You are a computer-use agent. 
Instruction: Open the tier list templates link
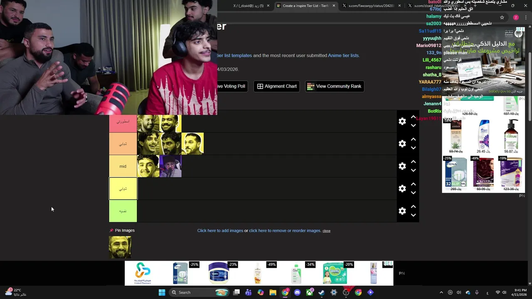[234, 55]
